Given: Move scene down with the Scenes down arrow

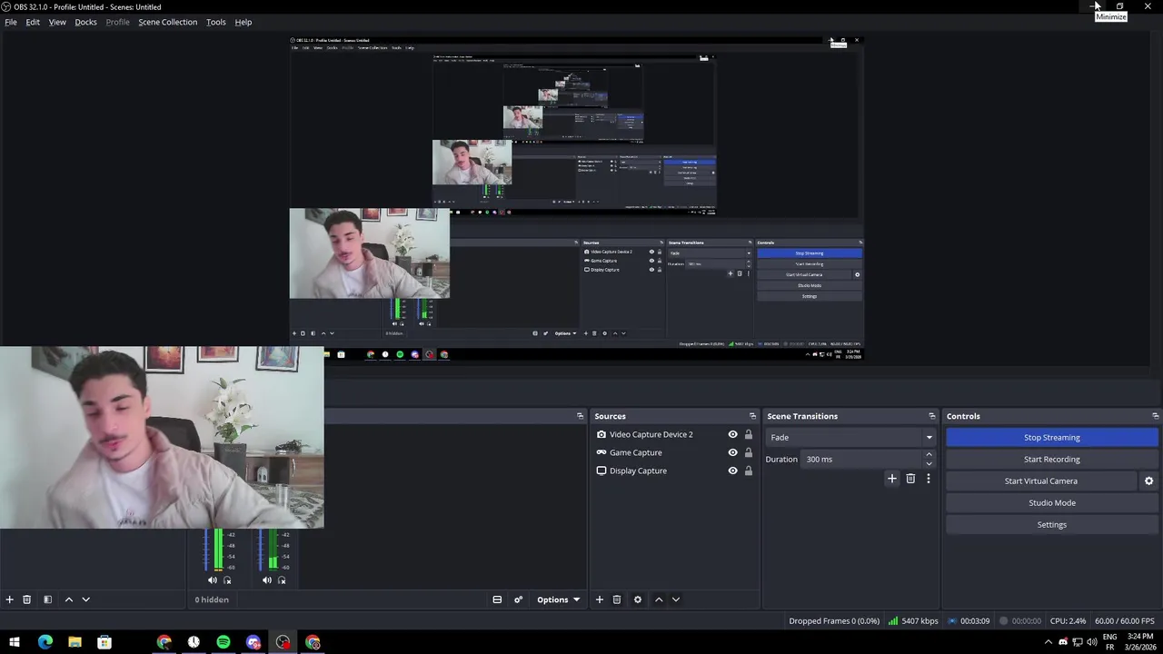Looking at the screenshot, I should 85,599.
